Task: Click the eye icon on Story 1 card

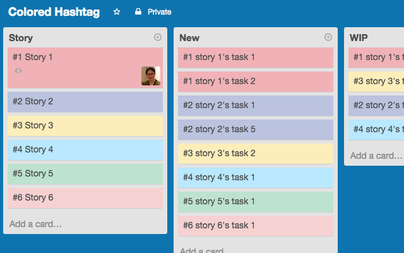Action: [x=18, y=71]
